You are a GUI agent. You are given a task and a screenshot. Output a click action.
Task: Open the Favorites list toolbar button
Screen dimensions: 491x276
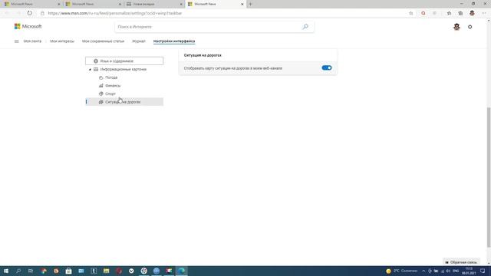pyautogui.click(x=449, y=13)
